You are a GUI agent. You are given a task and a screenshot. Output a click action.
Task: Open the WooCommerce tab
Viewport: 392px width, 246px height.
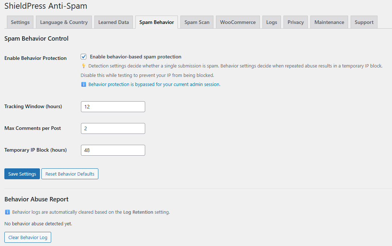click(238, 22)
